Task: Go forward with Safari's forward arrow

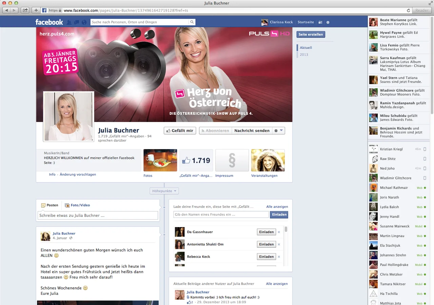Action: [x=14, y=11]
